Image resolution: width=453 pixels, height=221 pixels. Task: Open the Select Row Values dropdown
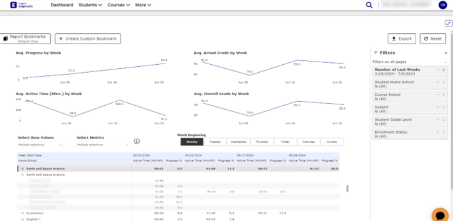point(40,145)
